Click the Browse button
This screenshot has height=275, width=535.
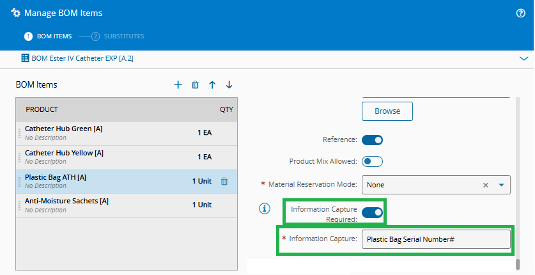(387, 111)
